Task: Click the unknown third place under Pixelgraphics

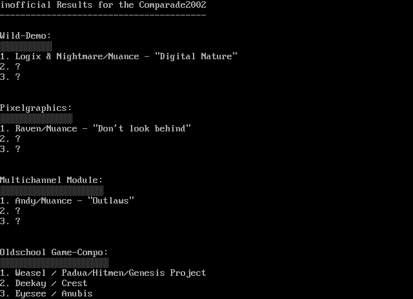Action: pos(10,149)
